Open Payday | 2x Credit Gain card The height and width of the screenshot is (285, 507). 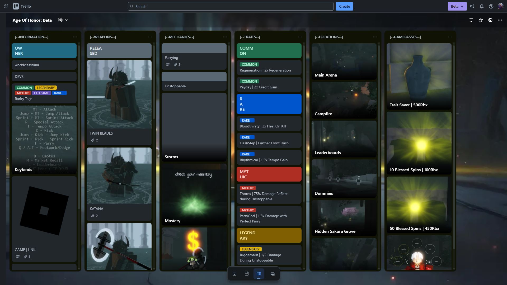(x=269, y=84)
